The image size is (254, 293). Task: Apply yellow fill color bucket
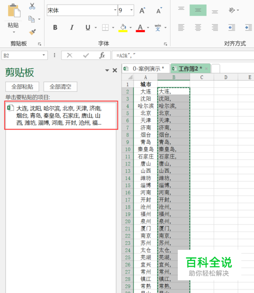123,28
